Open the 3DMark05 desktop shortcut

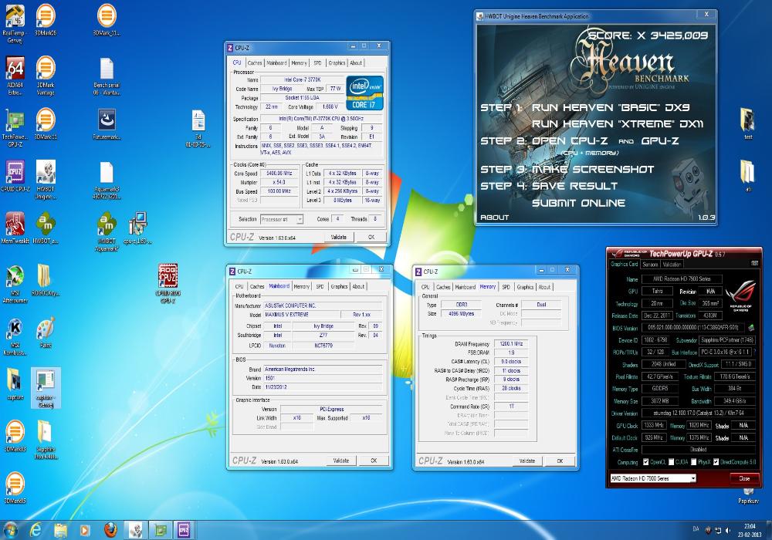coord(15,488)
